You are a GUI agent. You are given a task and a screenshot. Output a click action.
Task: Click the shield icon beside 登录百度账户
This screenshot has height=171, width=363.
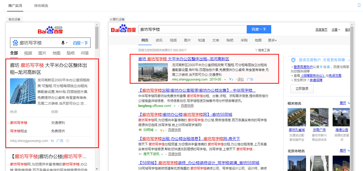(x=293, y=60)
